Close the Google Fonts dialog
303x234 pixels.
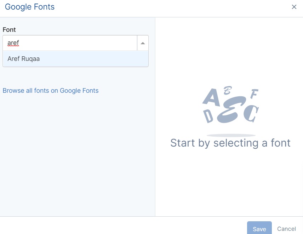pyautogui.click(x=294, y=7)
